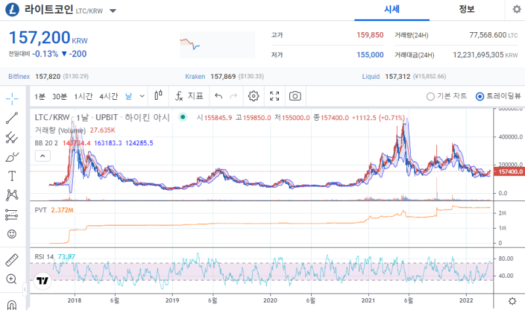Redo the chart action
The image size is (525, 310).
click(234, 96)
